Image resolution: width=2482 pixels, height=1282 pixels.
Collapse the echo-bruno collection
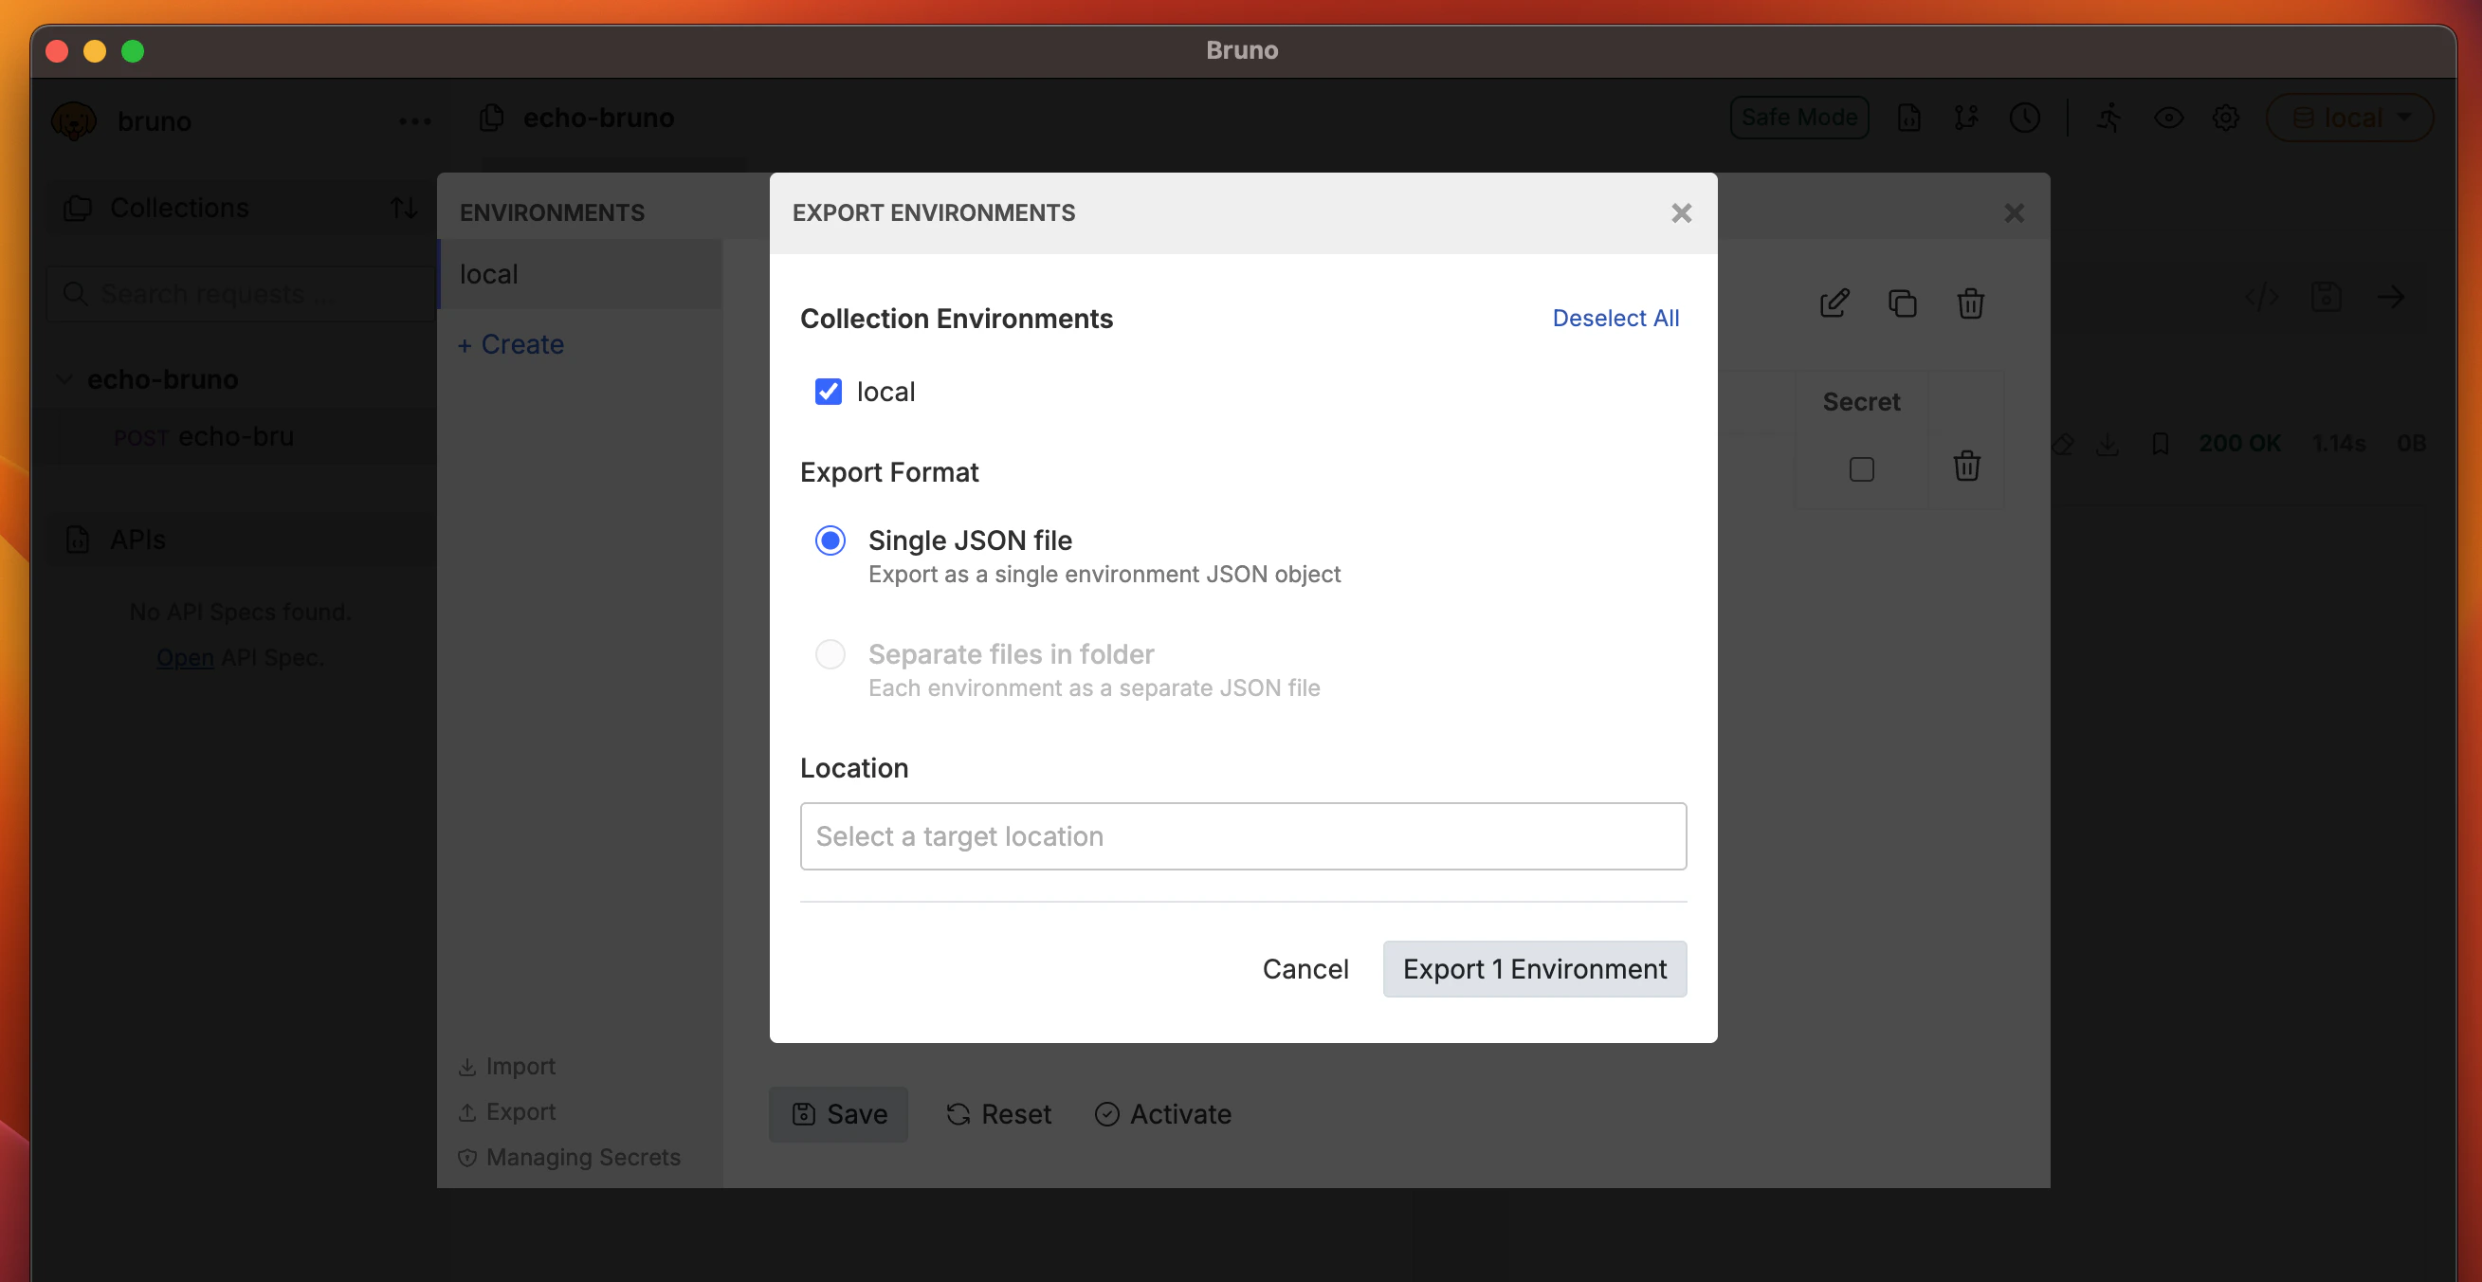click(64, 379)
